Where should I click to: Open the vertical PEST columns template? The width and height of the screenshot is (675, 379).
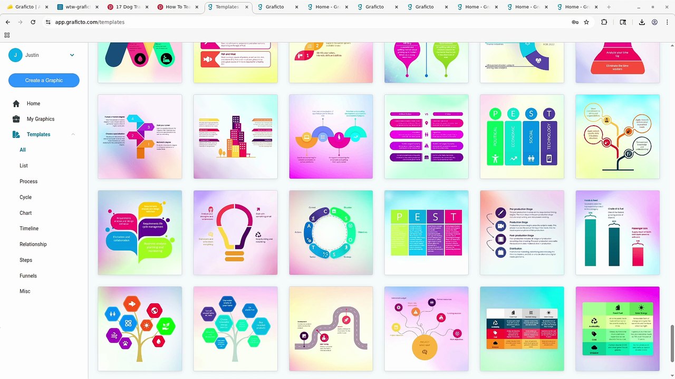[x=522, y=137]
